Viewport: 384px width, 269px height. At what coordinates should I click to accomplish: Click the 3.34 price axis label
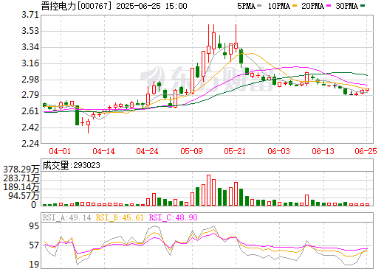point(30,47)
